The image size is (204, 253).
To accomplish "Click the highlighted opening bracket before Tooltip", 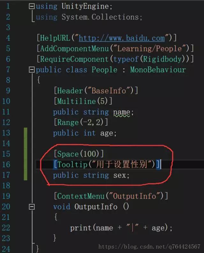I will click(x=55, y=164).
